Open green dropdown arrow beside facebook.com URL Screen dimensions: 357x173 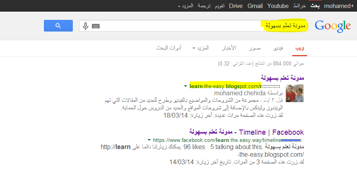click(149, 140)
